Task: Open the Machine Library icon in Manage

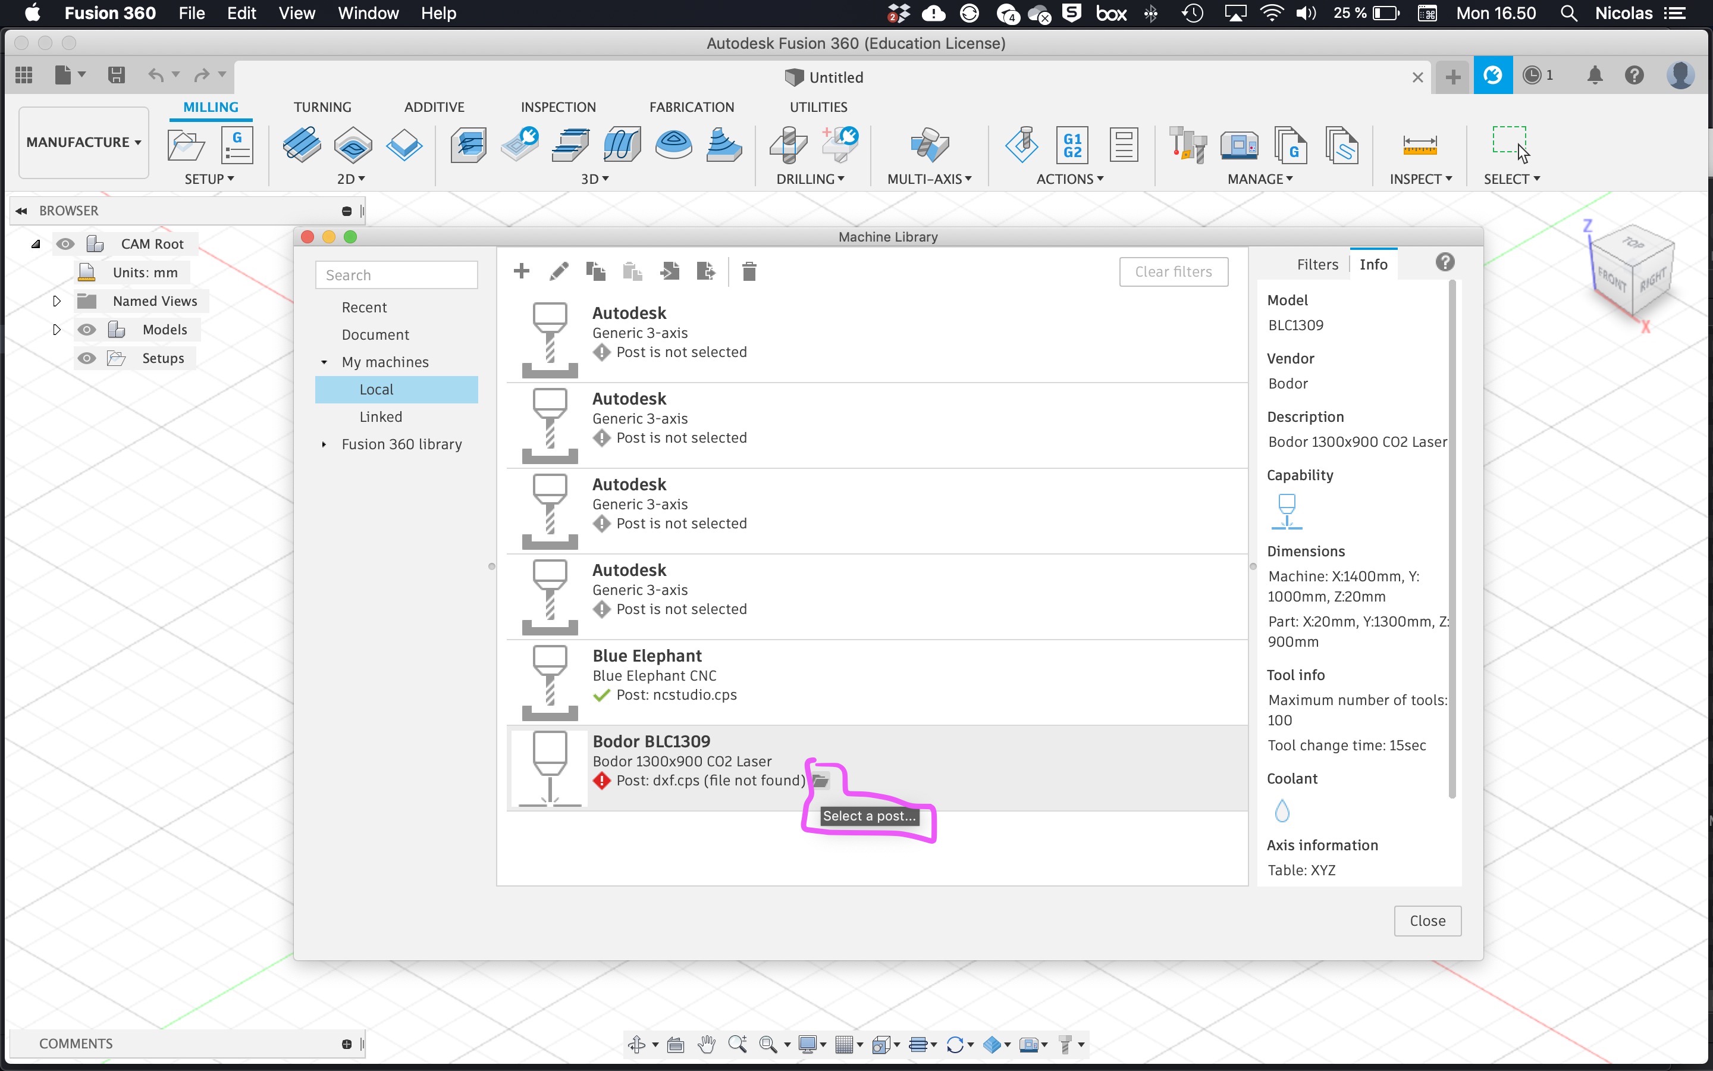Action: tap(1240, 145)
